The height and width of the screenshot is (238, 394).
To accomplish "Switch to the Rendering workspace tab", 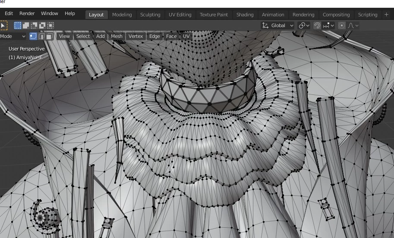I will (303, 15).
